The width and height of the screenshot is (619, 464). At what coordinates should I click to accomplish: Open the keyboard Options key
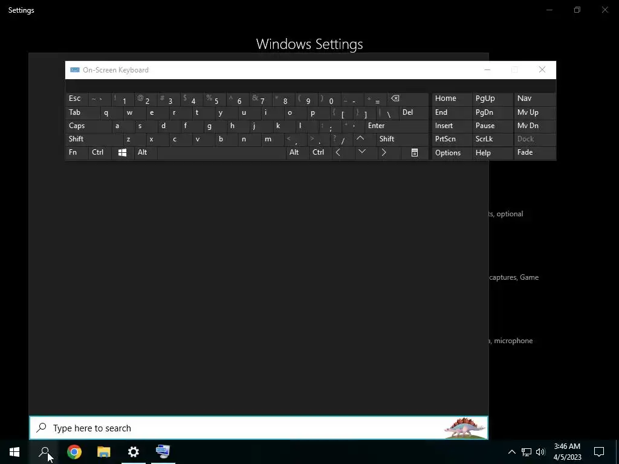click(x=452, y=153)
